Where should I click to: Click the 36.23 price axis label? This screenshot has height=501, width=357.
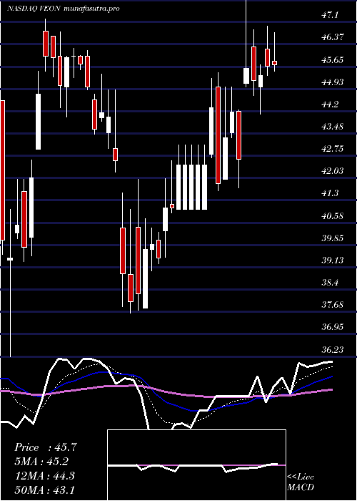coord(333,349)
